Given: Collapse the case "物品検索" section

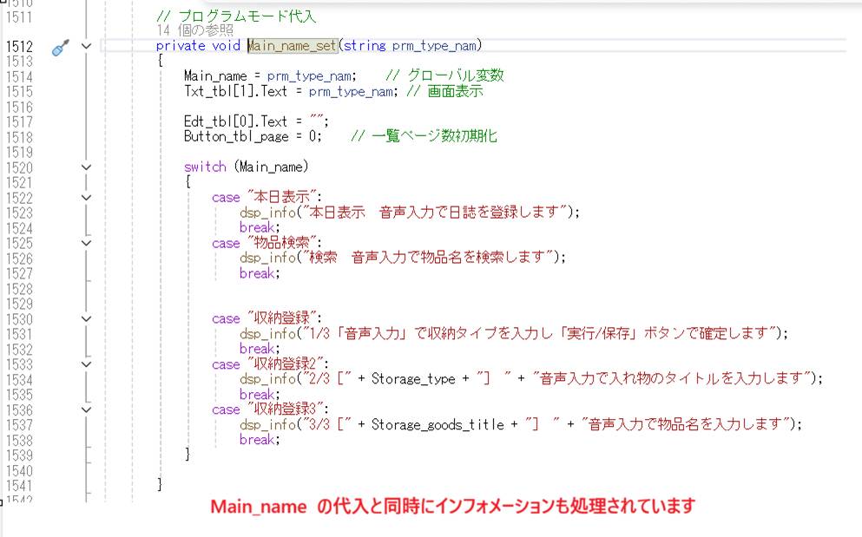Looking at the screenshot, I should 86,243.
